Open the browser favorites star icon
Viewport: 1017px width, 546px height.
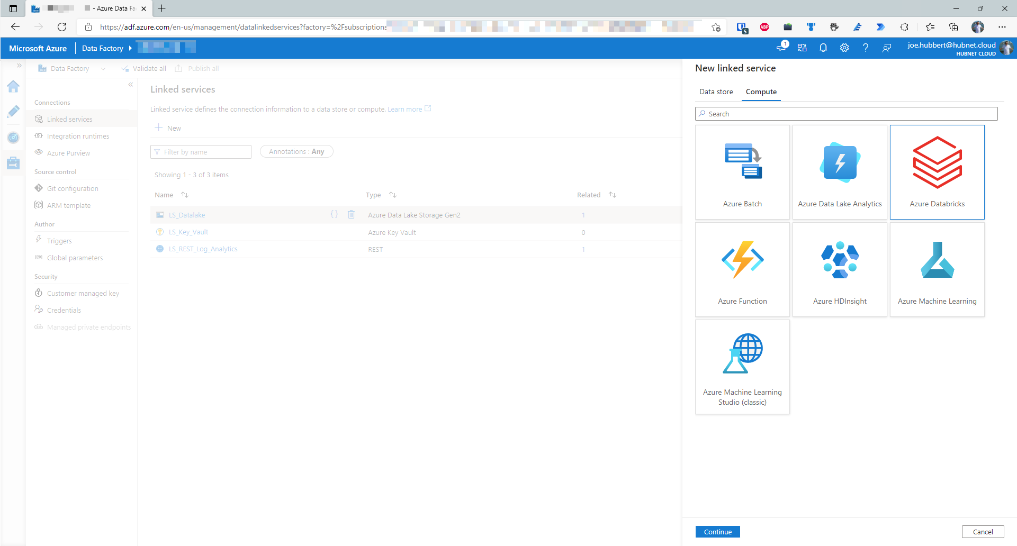[930, 27]
